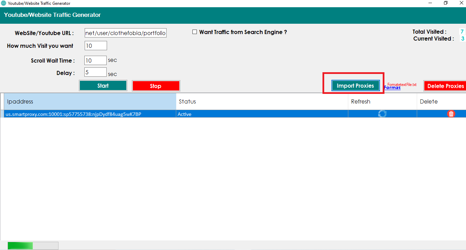Click the WebSite/Youtube URL input field
The height and width of the screenshot is (250, 466).
(x=125, y=33)
